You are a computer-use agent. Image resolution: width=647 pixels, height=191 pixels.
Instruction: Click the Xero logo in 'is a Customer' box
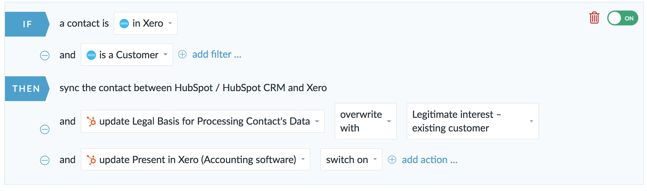(91, 55)
